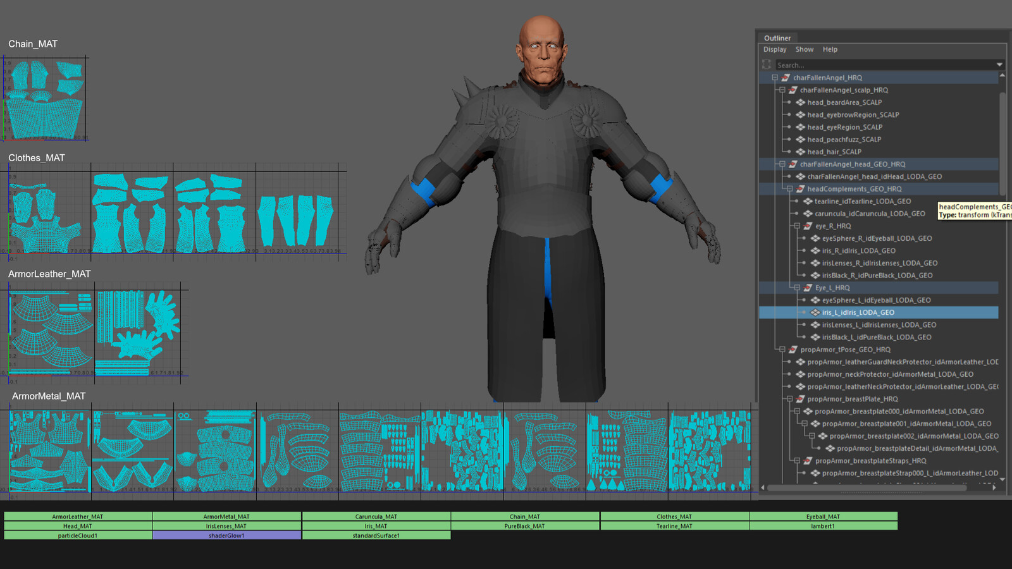Select the Outliner panel tab
This screenshot has width=1012, height=569.
coord(777,38)
